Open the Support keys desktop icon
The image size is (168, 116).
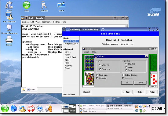click(44, 6)
